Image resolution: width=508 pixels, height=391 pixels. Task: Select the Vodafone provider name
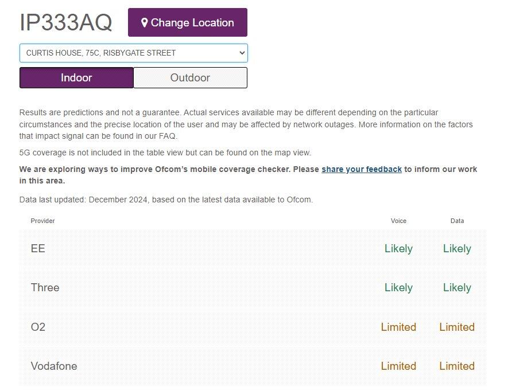click(x=53, y=366)
